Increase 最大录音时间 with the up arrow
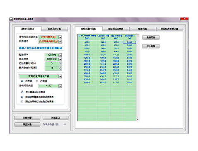Screen dimensions: 198x151 [x=60, y=68]
